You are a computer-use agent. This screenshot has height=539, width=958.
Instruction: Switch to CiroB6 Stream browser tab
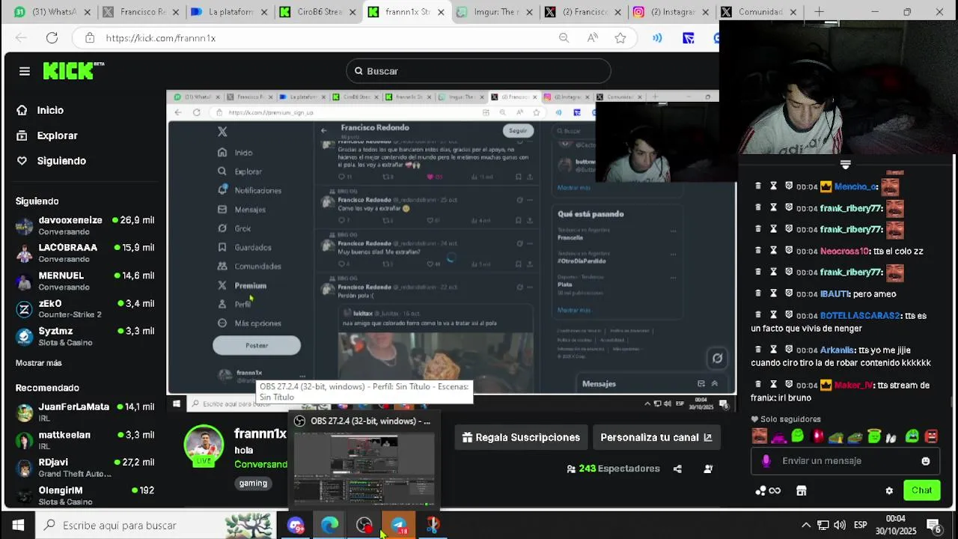[x=317, y=12]
